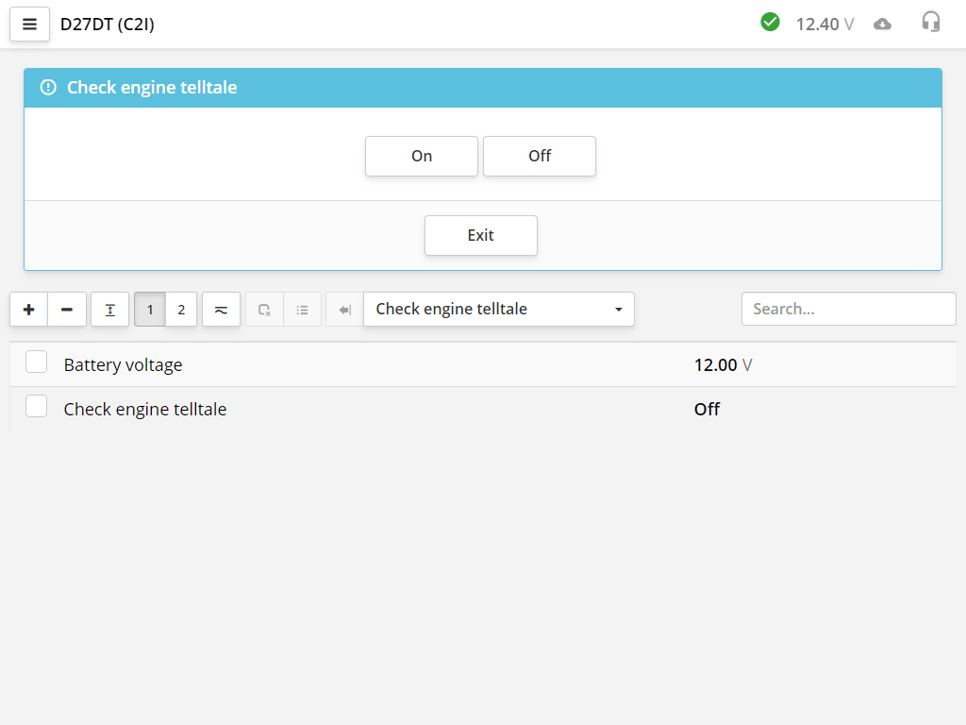Switch to column layout 1

tap(150, 310)
